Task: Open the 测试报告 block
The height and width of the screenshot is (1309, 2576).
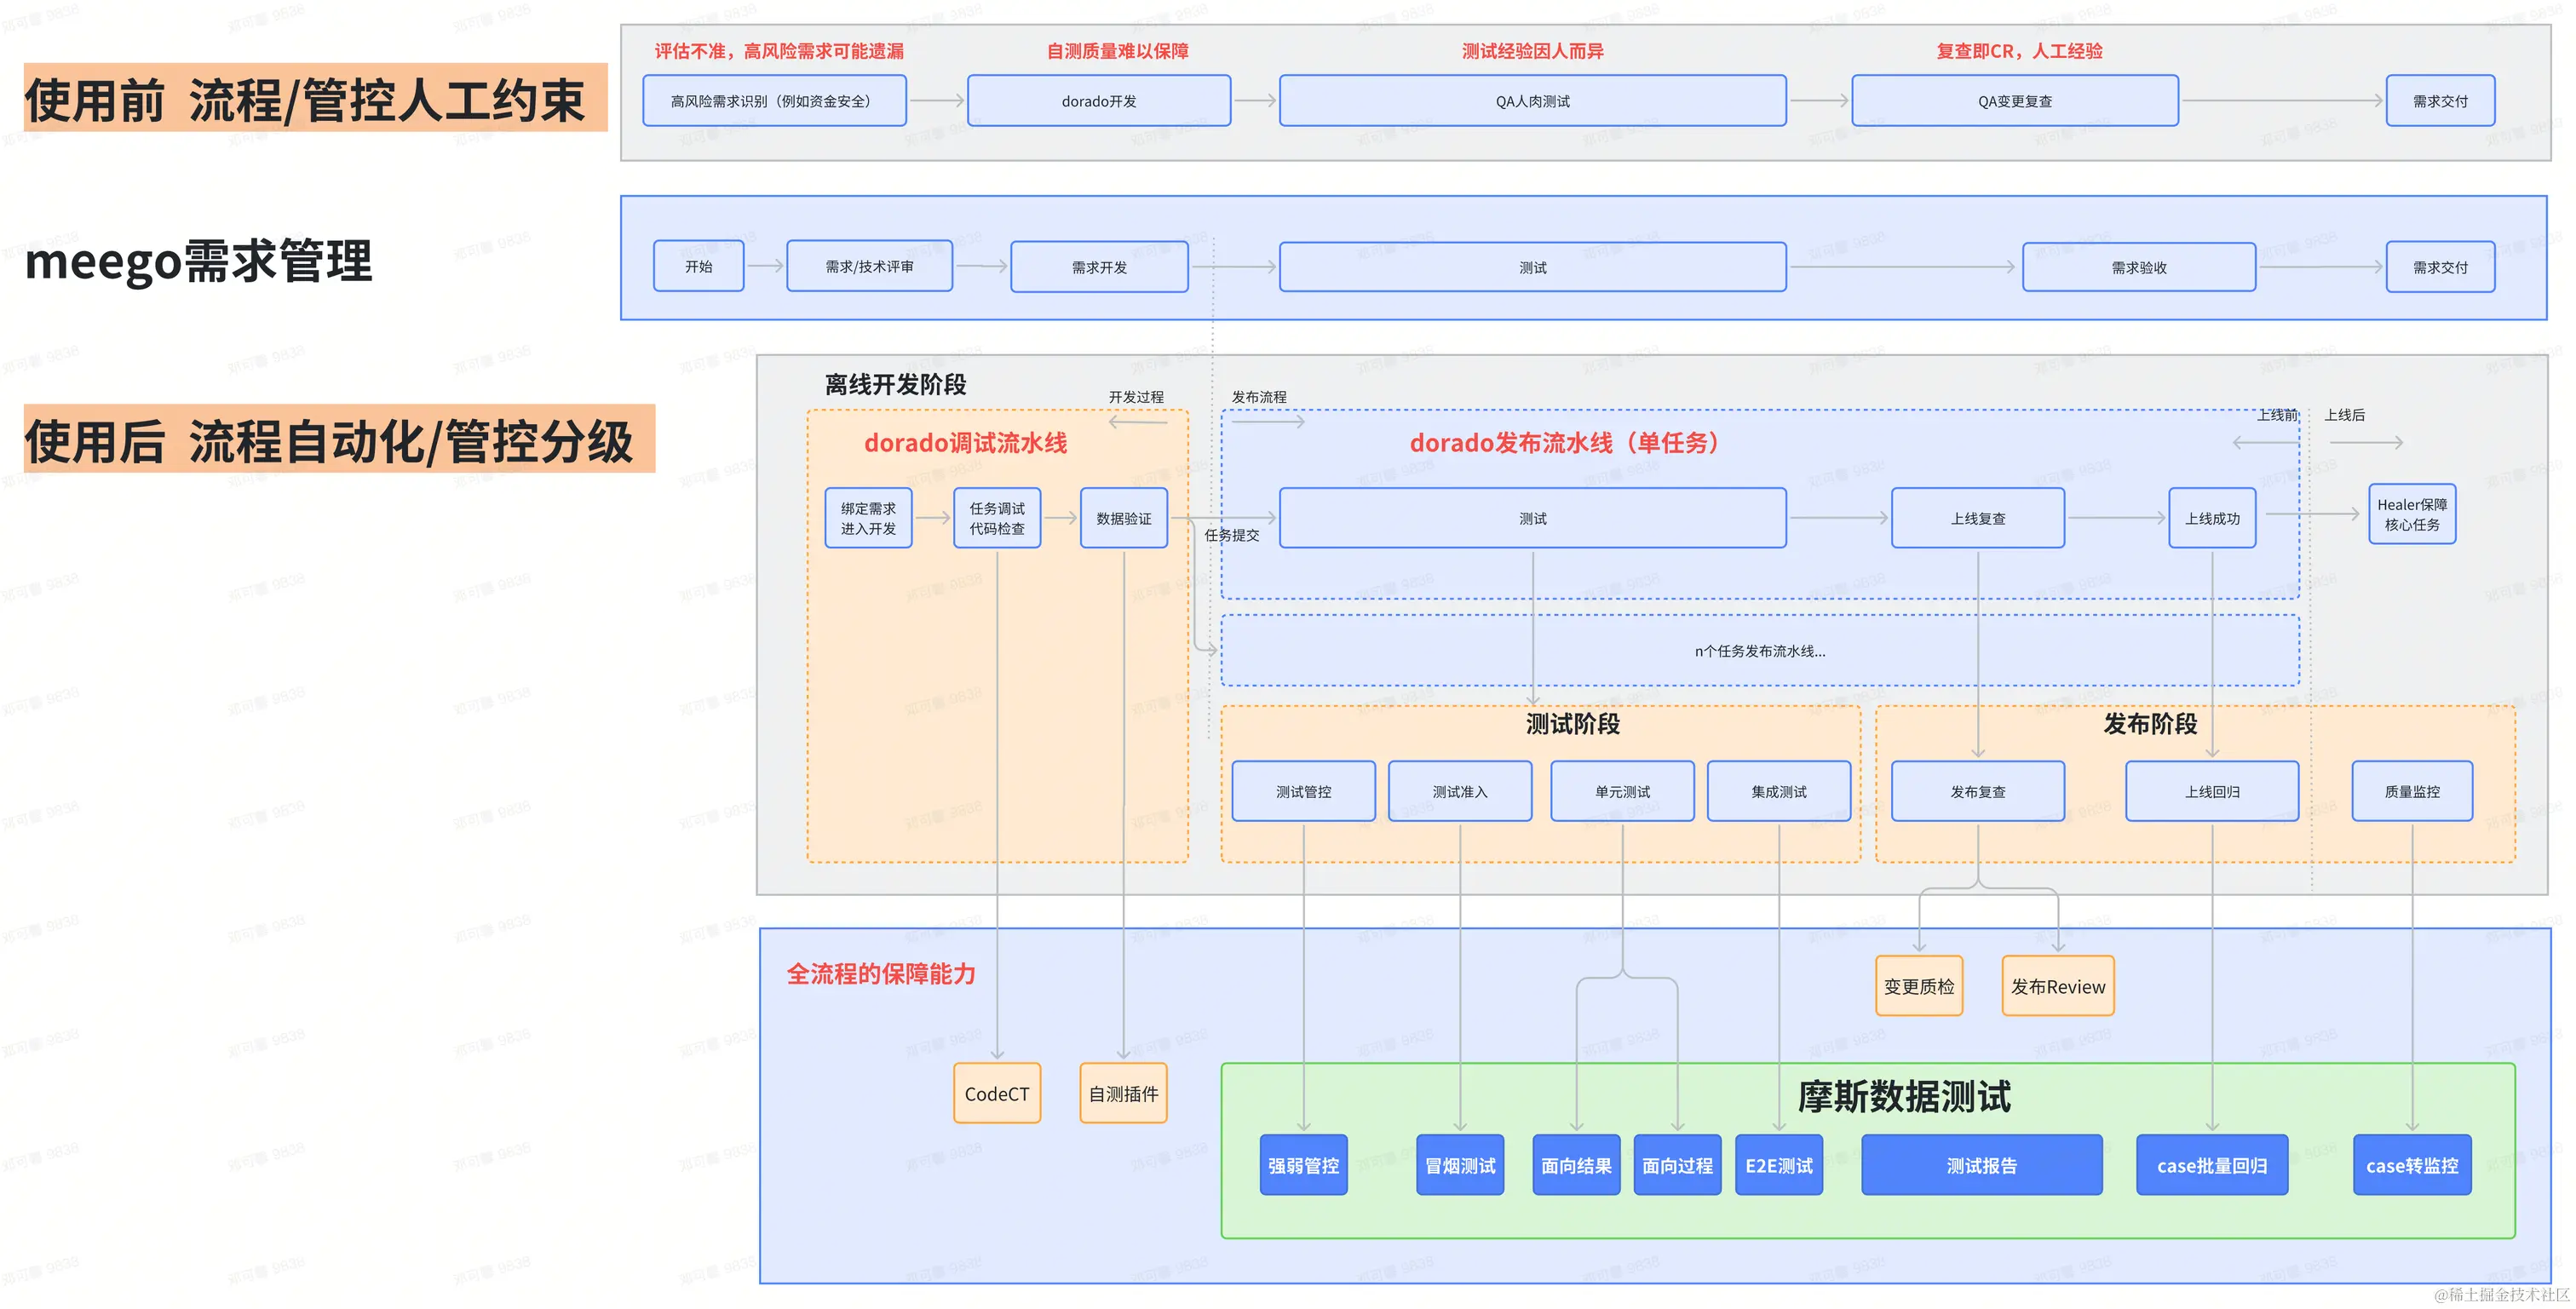Action: pyautogui.click(x=1981, y=1165)
